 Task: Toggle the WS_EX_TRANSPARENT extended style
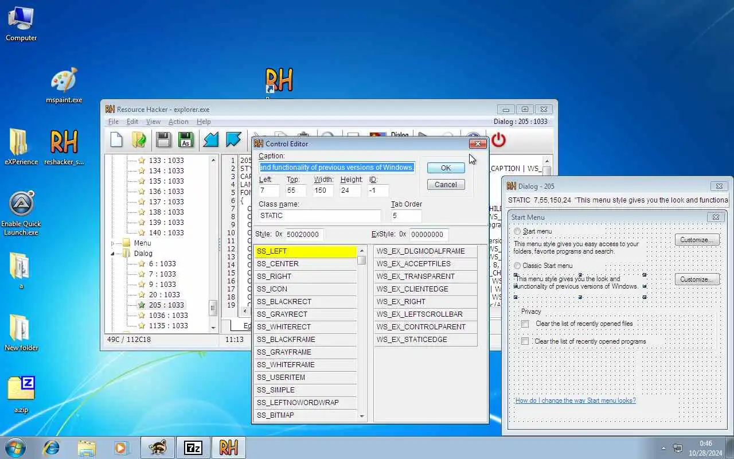point(425,277)
